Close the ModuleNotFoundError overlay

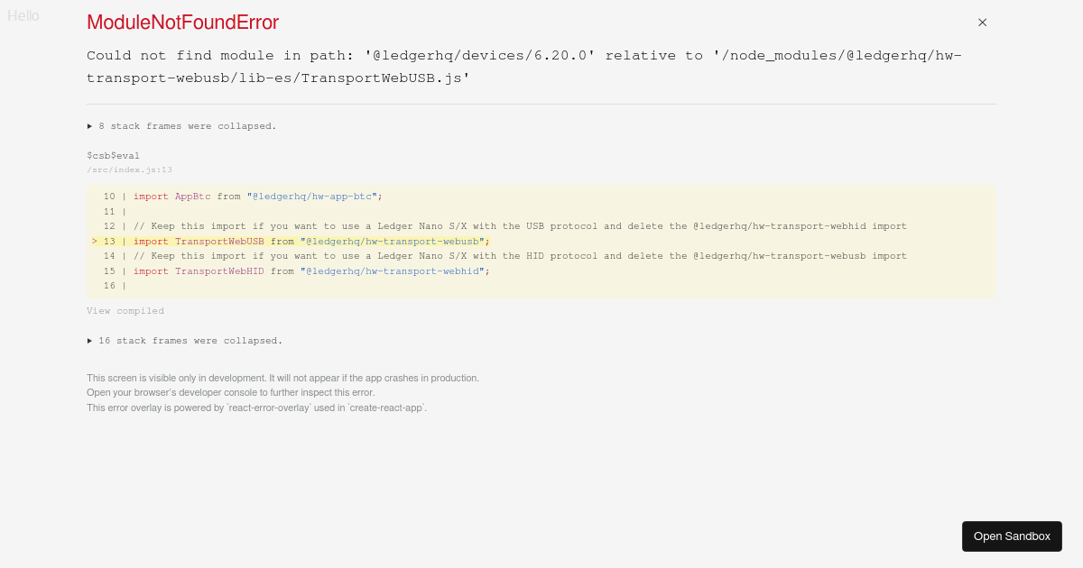point(982,22)
